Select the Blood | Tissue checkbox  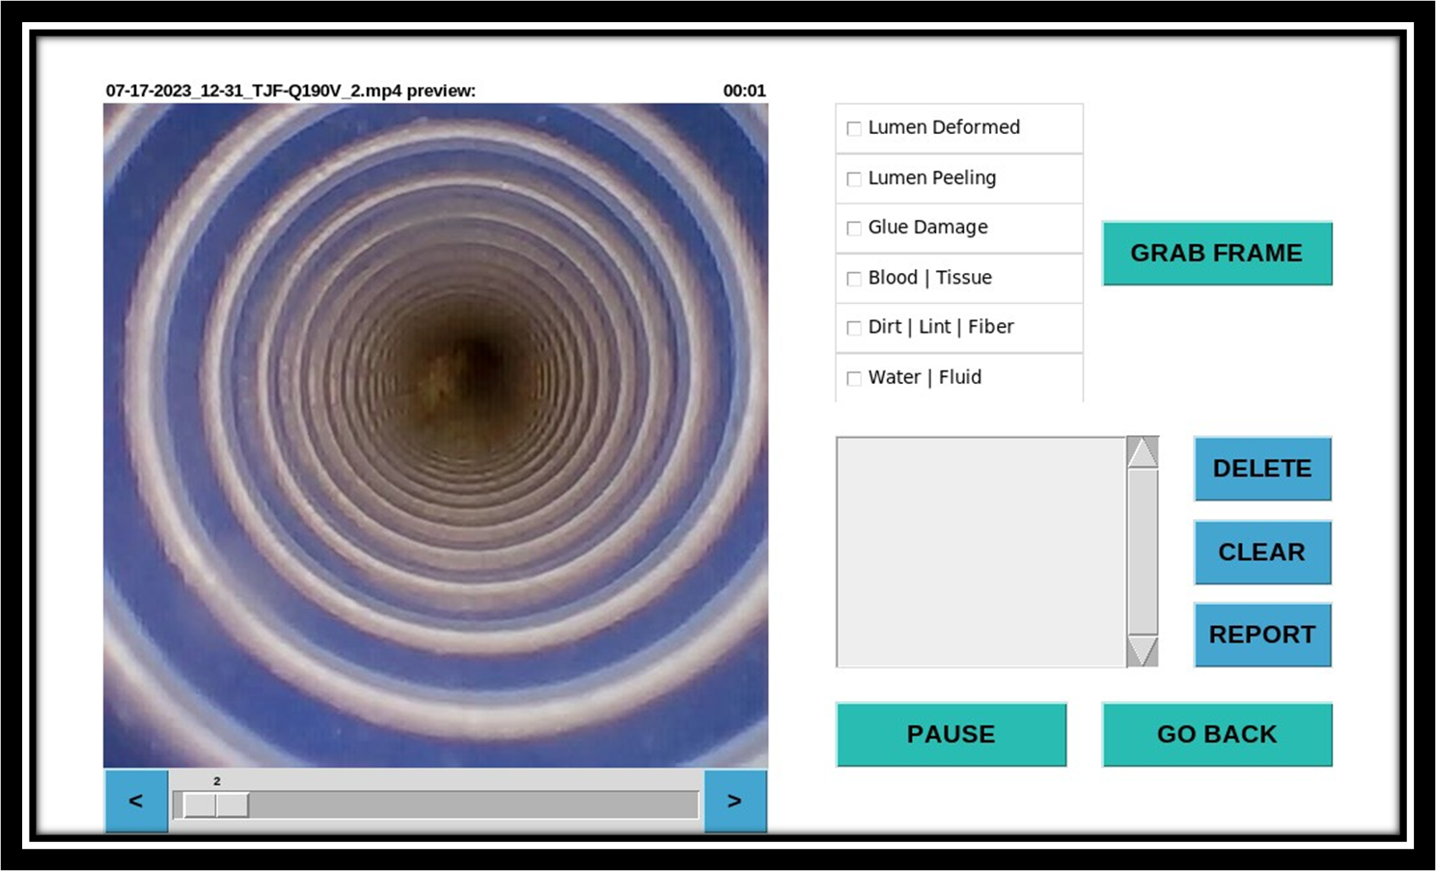(x=853, y=278)
